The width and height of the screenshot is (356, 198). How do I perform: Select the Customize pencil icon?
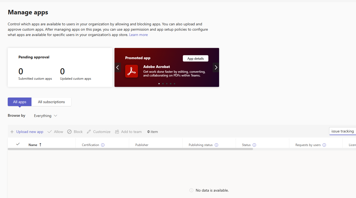point(89,132)
